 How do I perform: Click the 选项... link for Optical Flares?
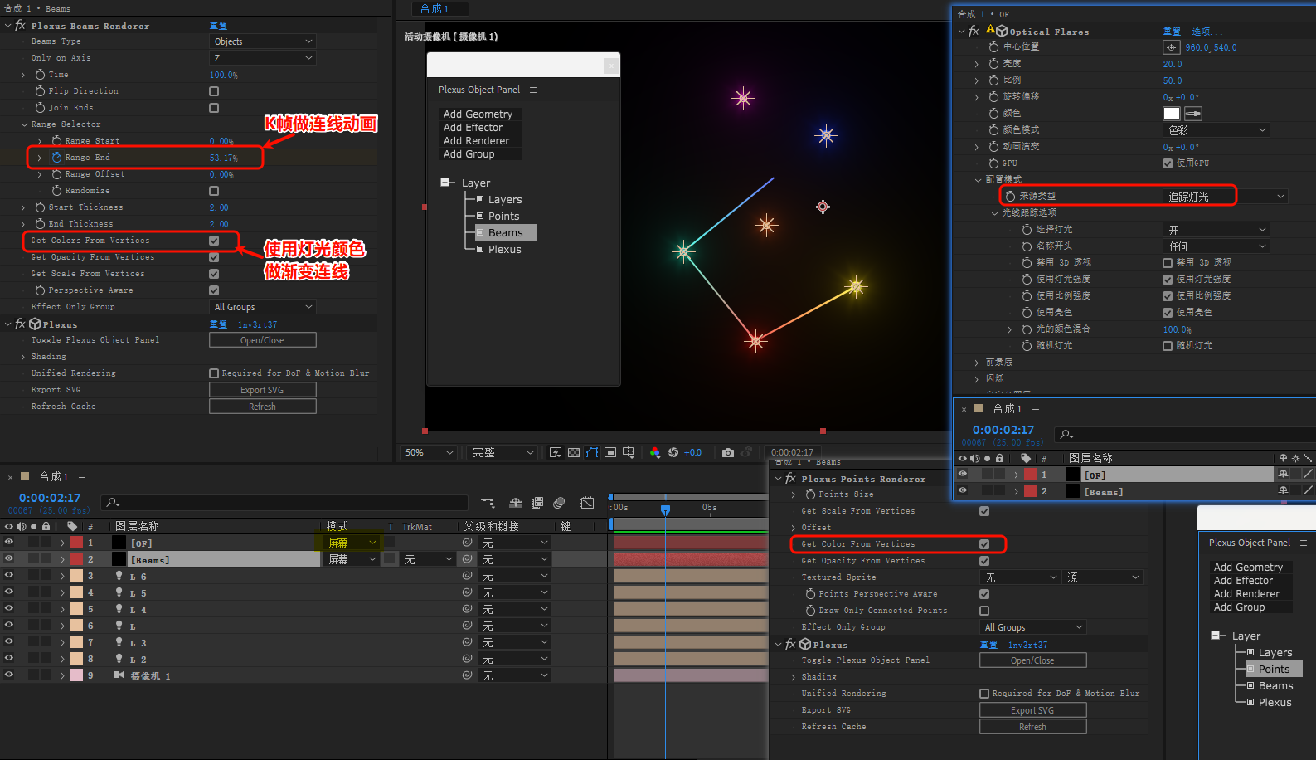tap(1207, 32)
